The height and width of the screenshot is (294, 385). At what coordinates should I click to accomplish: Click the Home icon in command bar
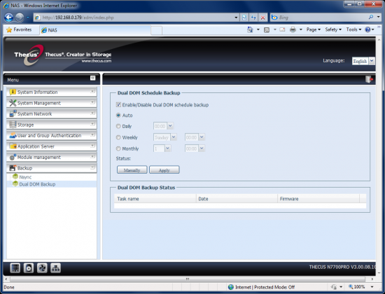pyautogui.click(x=250, y=29)
